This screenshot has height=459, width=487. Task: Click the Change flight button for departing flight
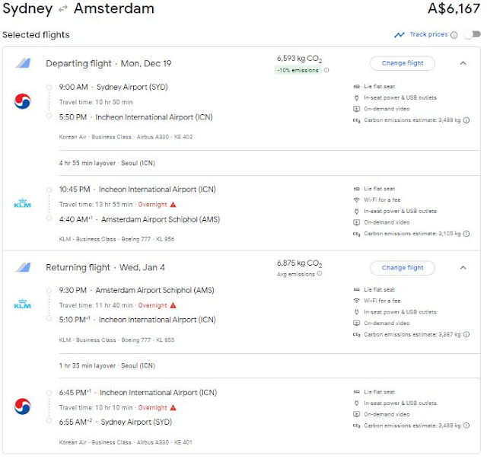[x=402, y=63]
